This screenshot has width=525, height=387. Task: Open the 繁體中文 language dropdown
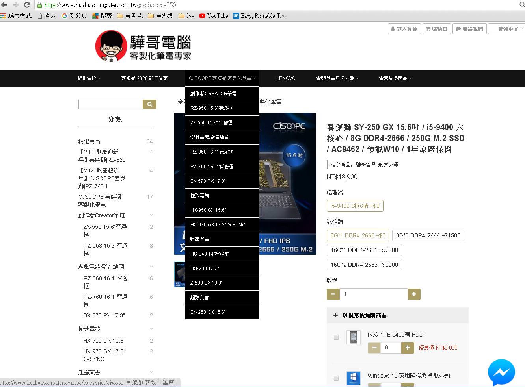(x=507, y=29)
